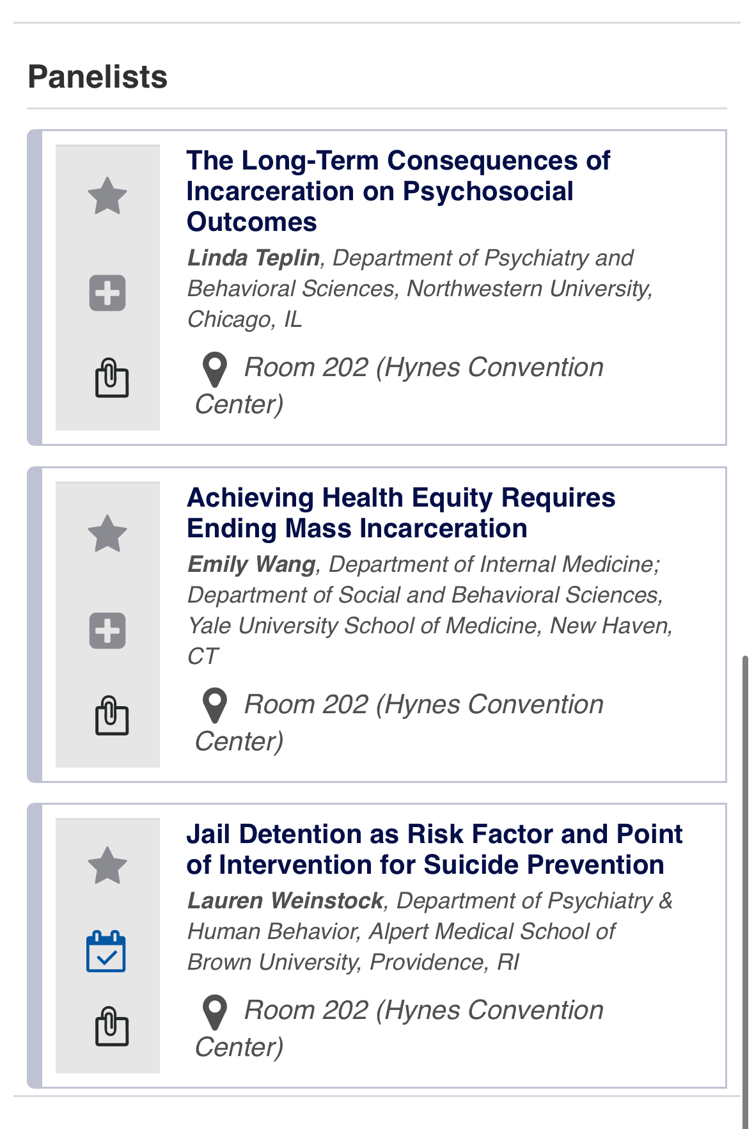Select speaker name Lauren Weinstock
This screenshot has height=1129, width=754.
[285, 901]
